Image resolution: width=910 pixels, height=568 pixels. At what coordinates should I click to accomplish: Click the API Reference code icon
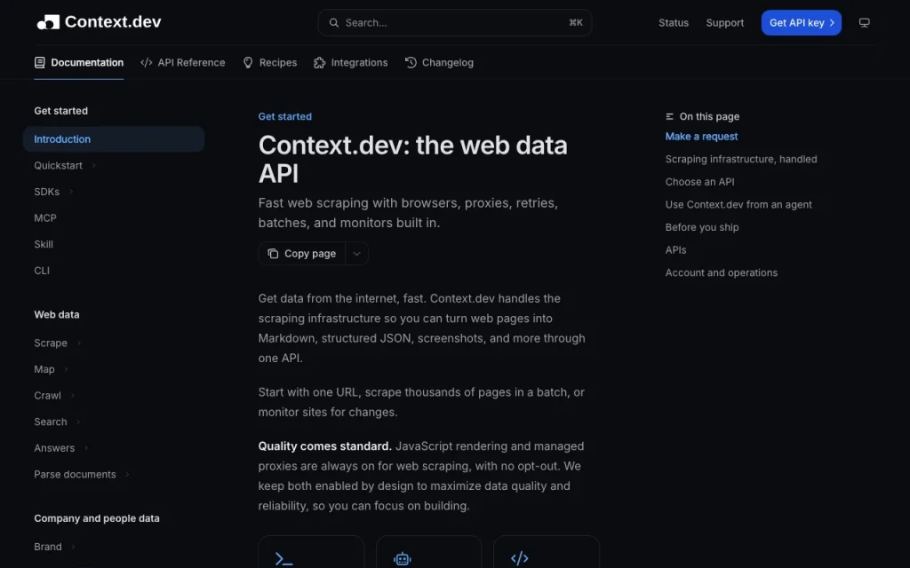147,63
